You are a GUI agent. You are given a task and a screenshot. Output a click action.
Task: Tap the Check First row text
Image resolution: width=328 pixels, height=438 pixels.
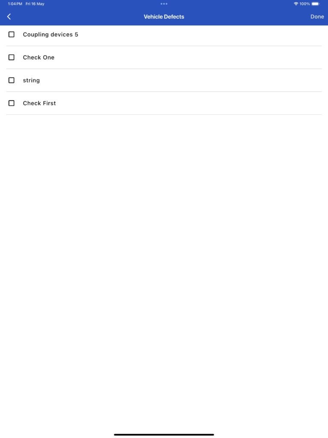(39, 103)
